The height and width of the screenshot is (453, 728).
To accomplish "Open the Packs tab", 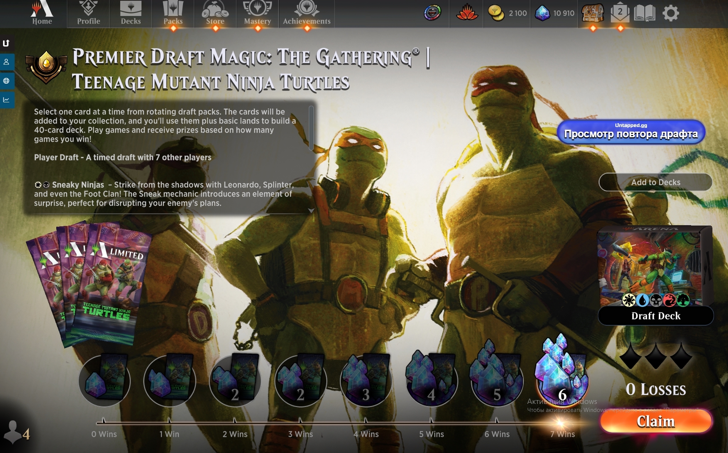I will pyautogui.click(x=173, y=14).
